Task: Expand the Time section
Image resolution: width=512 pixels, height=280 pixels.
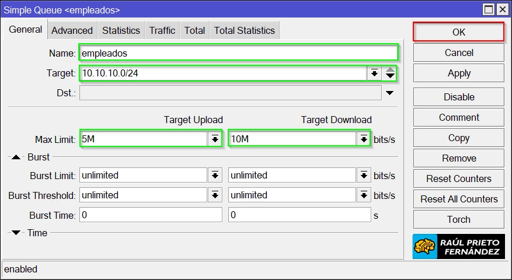Action: [x=16, y=233]
